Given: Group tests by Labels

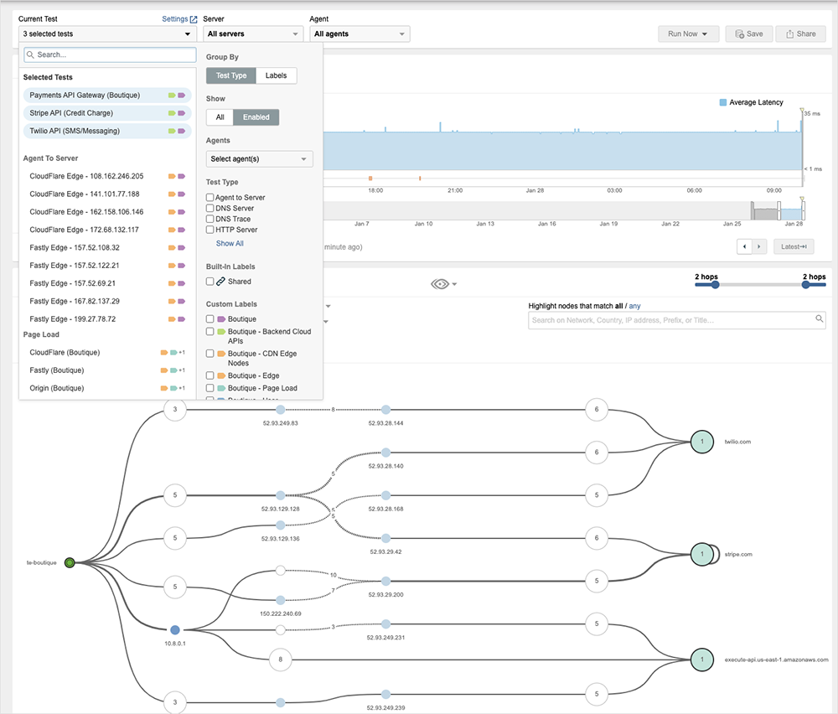Looking at the screenshot, I should [x=276, y=75].
